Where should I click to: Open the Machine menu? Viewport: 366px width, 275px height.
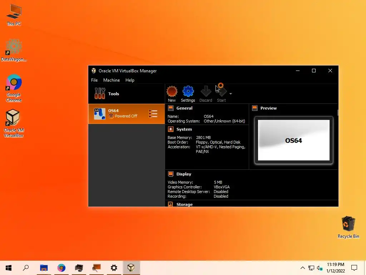coord(112,80)
